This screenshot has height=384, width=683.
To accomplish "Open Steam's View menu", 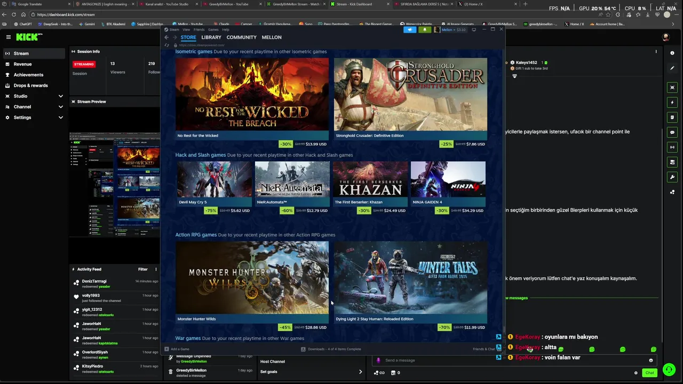I will (186, 30).
